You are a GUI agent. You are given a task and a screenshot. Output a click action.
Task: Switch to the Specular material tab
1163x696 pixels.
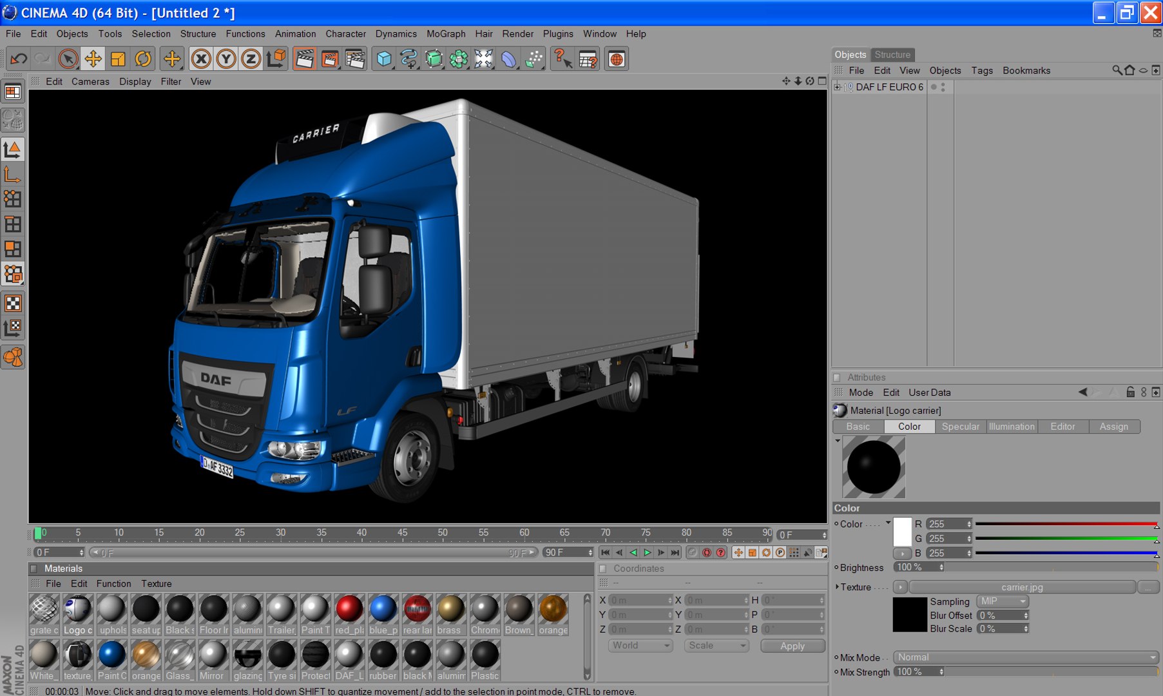point(960,427)
